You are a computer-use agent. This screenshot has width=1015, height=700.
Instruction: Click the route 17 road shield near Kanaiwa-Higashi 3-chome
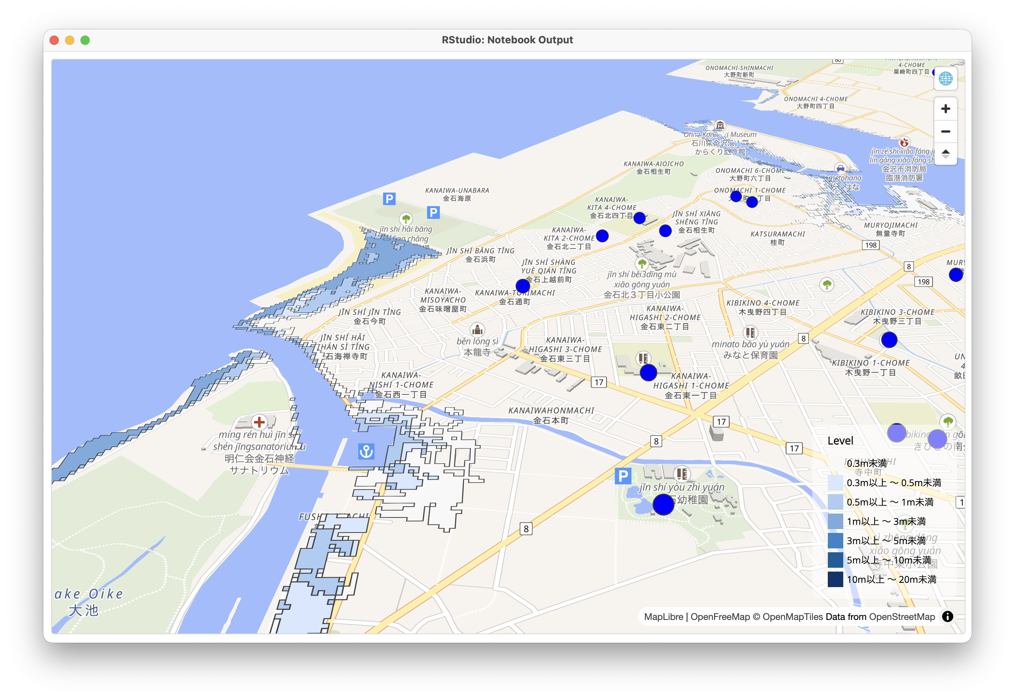(599, 382)
